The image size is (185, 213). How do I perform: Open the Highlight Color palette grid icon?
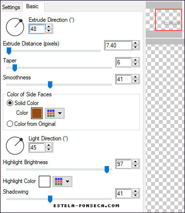tap(59, 182)
